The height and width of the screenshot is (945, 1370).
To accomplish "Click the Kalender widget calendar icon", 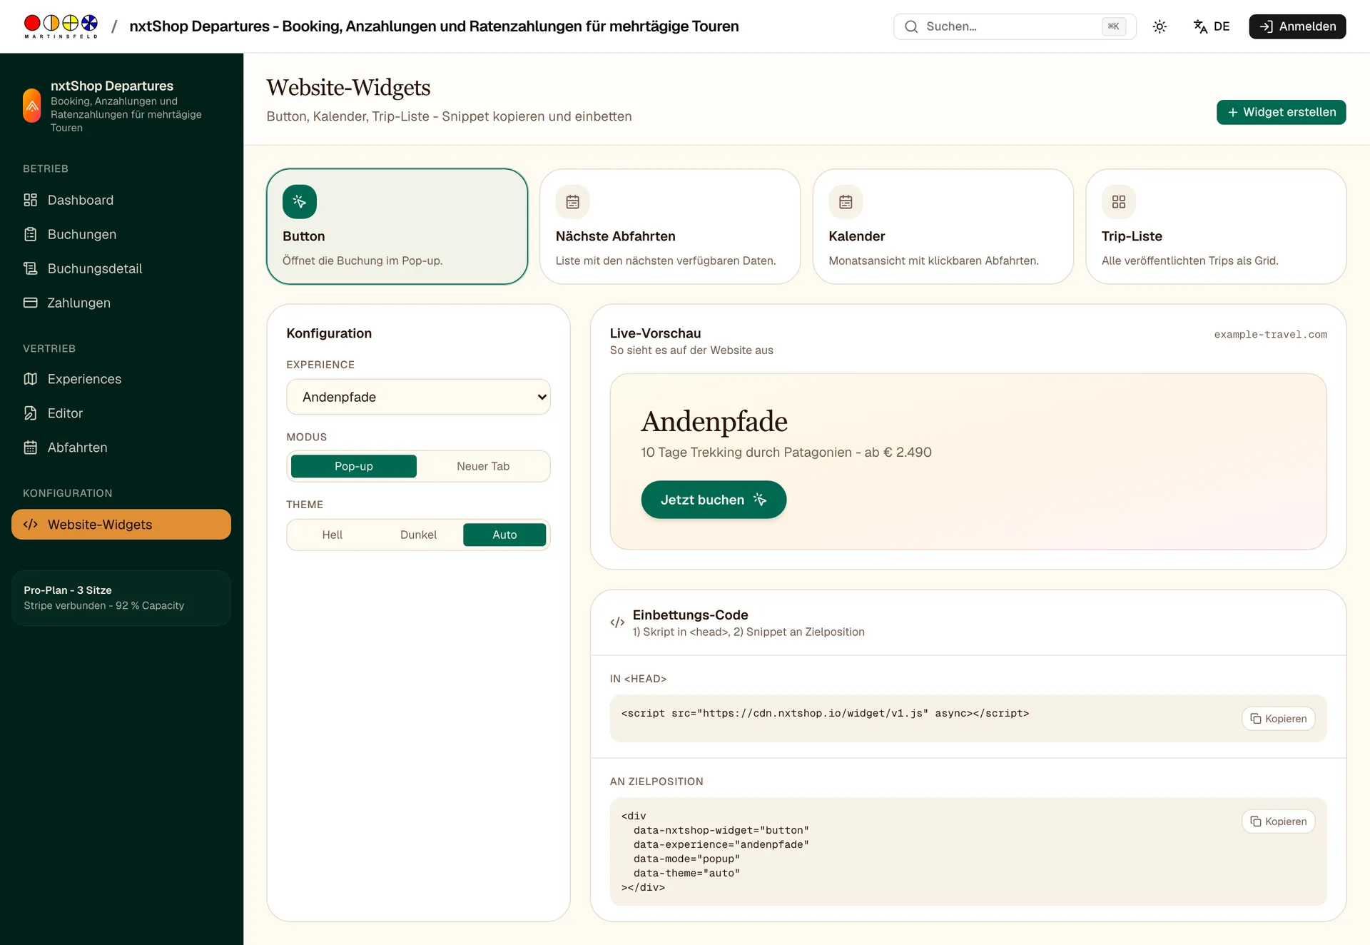I will coord(846,202).
